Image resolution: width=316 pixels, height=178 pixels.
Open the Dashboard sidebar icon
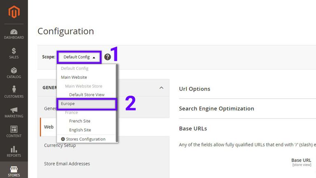[14, 32]
